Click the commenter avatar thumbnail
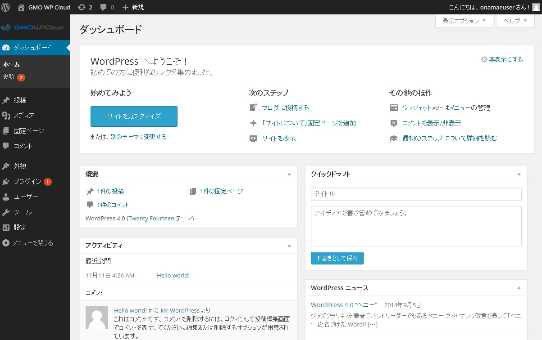 point(97,318)
